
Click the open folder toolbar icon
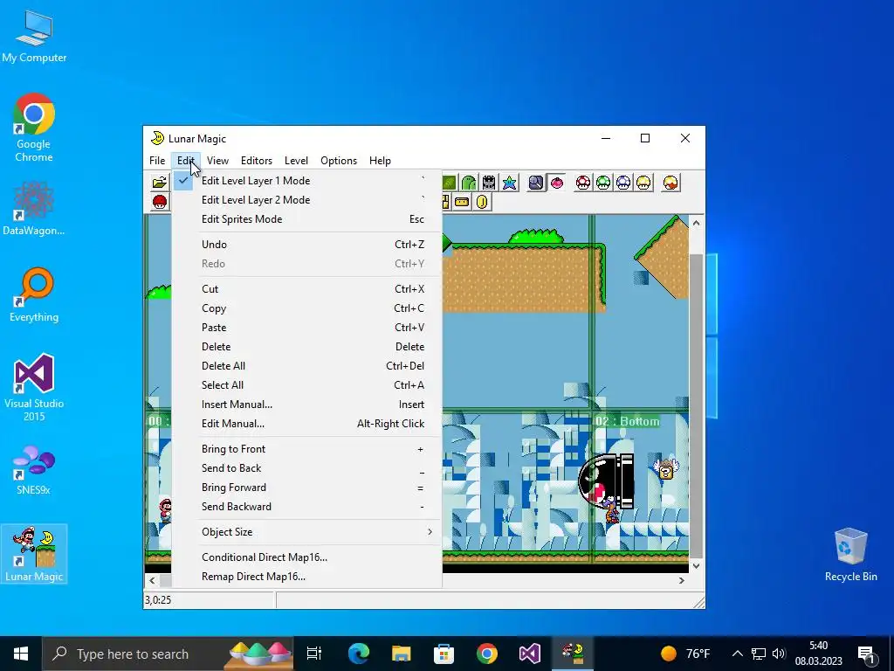click(160, 183)
